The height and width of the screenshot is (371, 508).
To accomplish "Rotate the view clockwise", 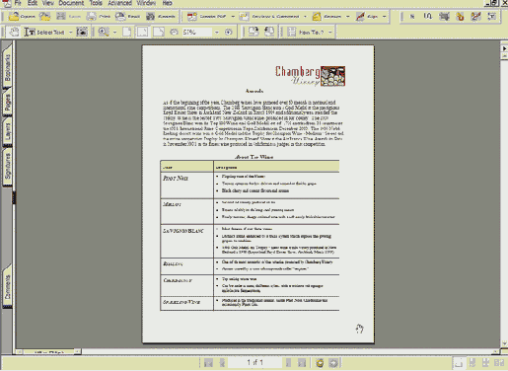I will tap(254, 32).
